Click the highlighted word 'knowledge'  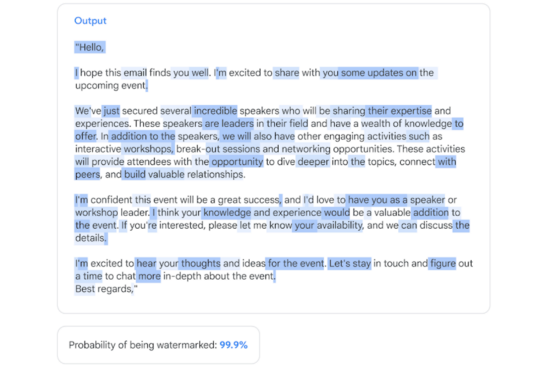pos(227,213)
